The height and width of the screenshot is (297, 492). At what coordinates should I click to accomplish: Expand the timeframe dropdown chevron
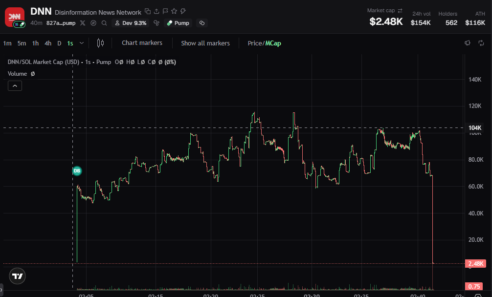pyautogui.click(x=82, y=43)
